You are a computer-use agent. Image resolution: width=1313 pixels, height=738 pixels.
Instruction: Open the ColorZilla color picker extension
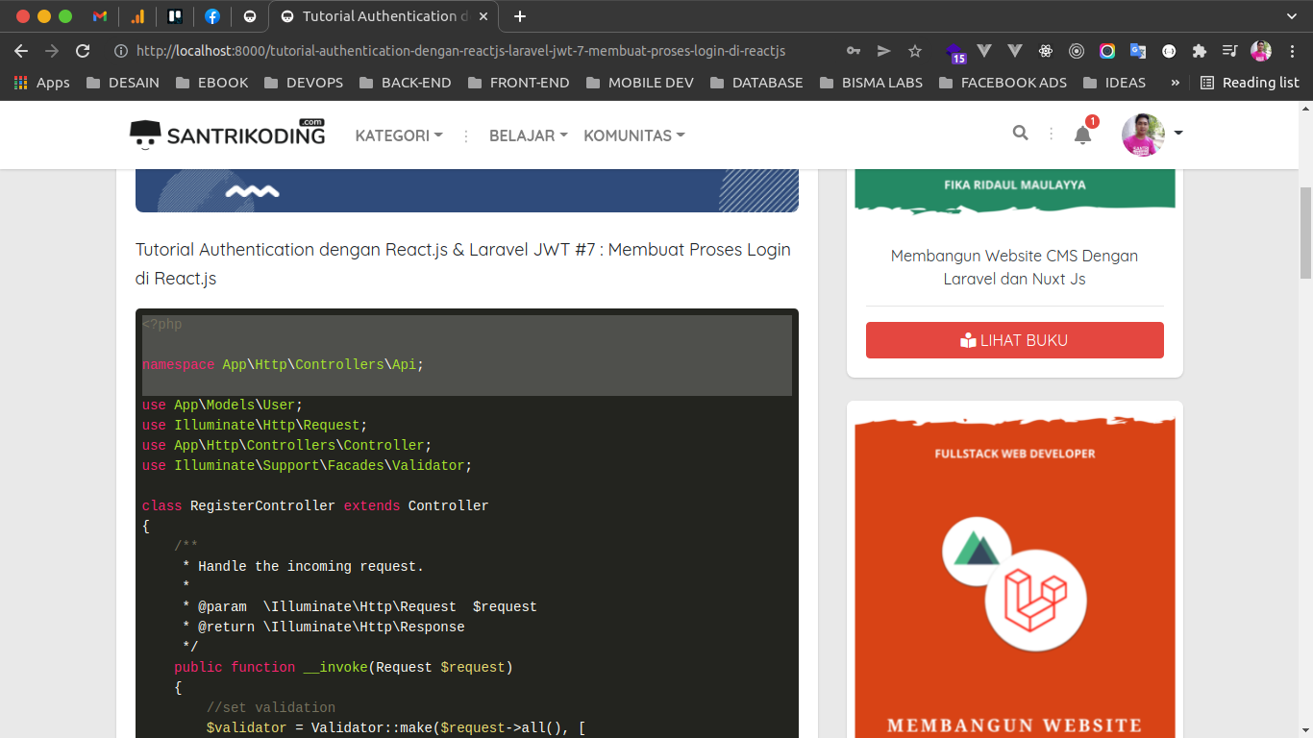point(1107,50)
